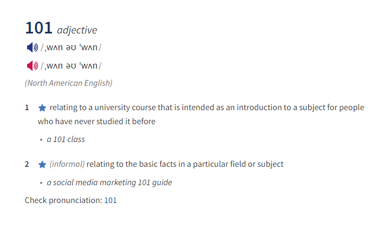Click the '(North American English)' label

click(69, 83)
